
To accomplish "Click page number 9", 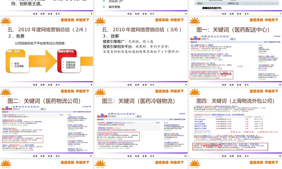I will coord(186,85).
